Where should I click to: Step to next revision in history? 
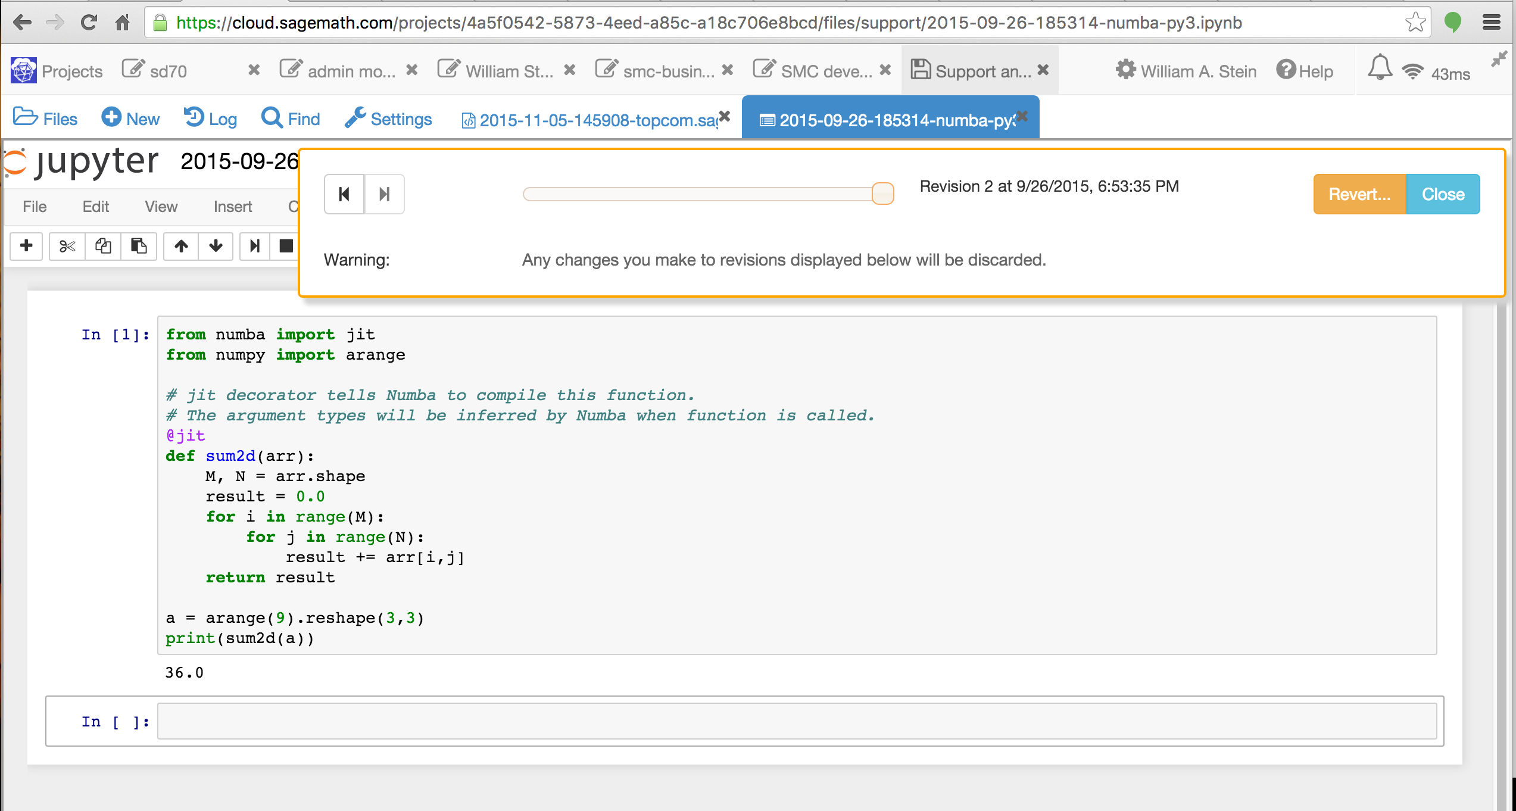[x=384, y=194]
